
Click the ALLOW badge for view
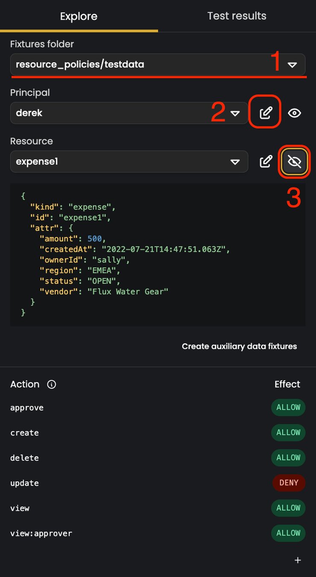pos(289,508)
